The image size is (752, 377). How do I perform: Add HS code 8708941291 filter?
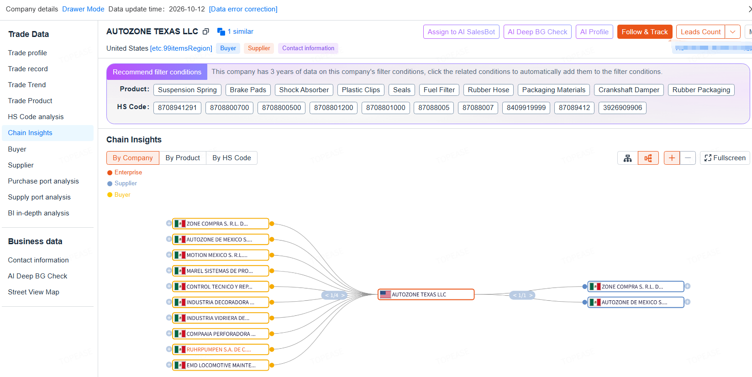pos(177,108)
